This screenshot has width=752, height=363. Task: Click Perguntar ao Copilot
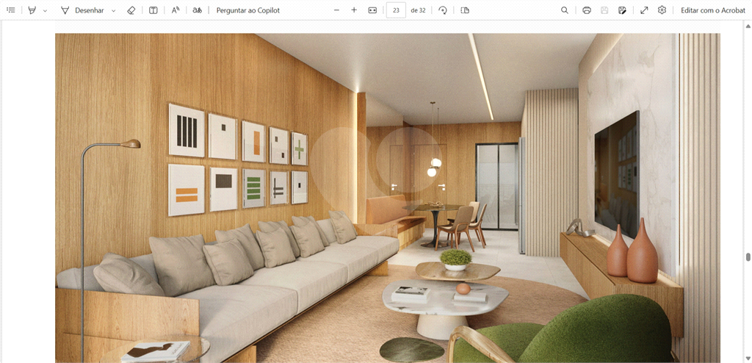[x=247, y=10]
